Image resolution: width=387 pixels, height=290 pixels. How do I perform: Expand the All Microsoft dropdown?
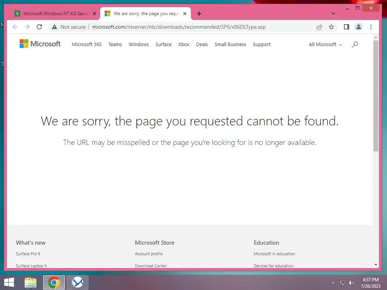click(x=325, y=45)
